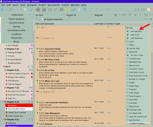This screenshot has height=127, width=153.
Task: Navigate back in editor history arrow
Action: (36, 19)
